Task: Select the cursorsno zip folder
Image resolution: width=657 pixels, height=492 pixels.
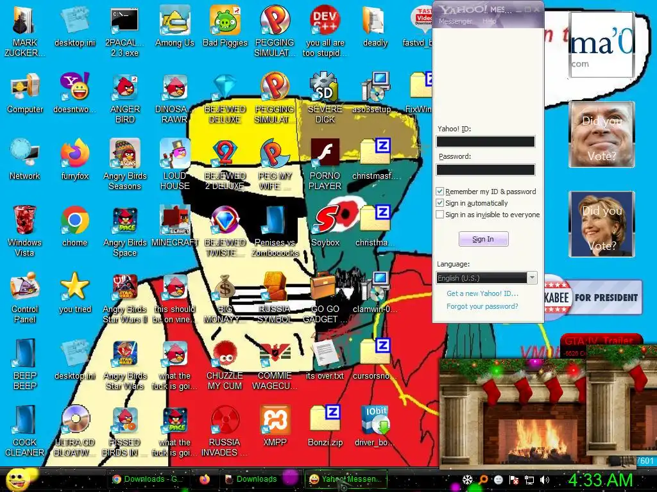Action: (375, 359)
